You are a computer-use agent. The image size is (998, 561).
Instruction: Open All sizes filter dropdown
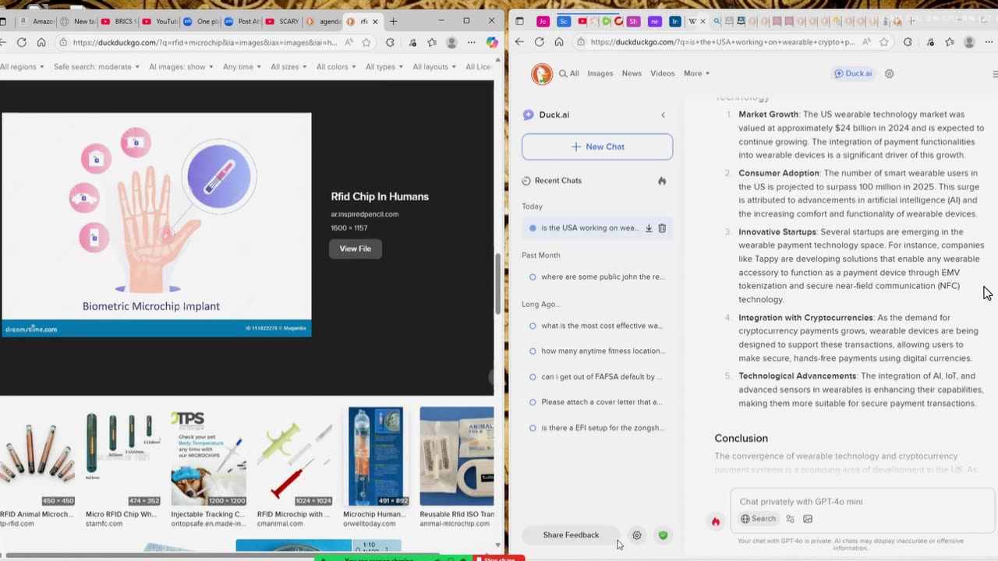288,67
